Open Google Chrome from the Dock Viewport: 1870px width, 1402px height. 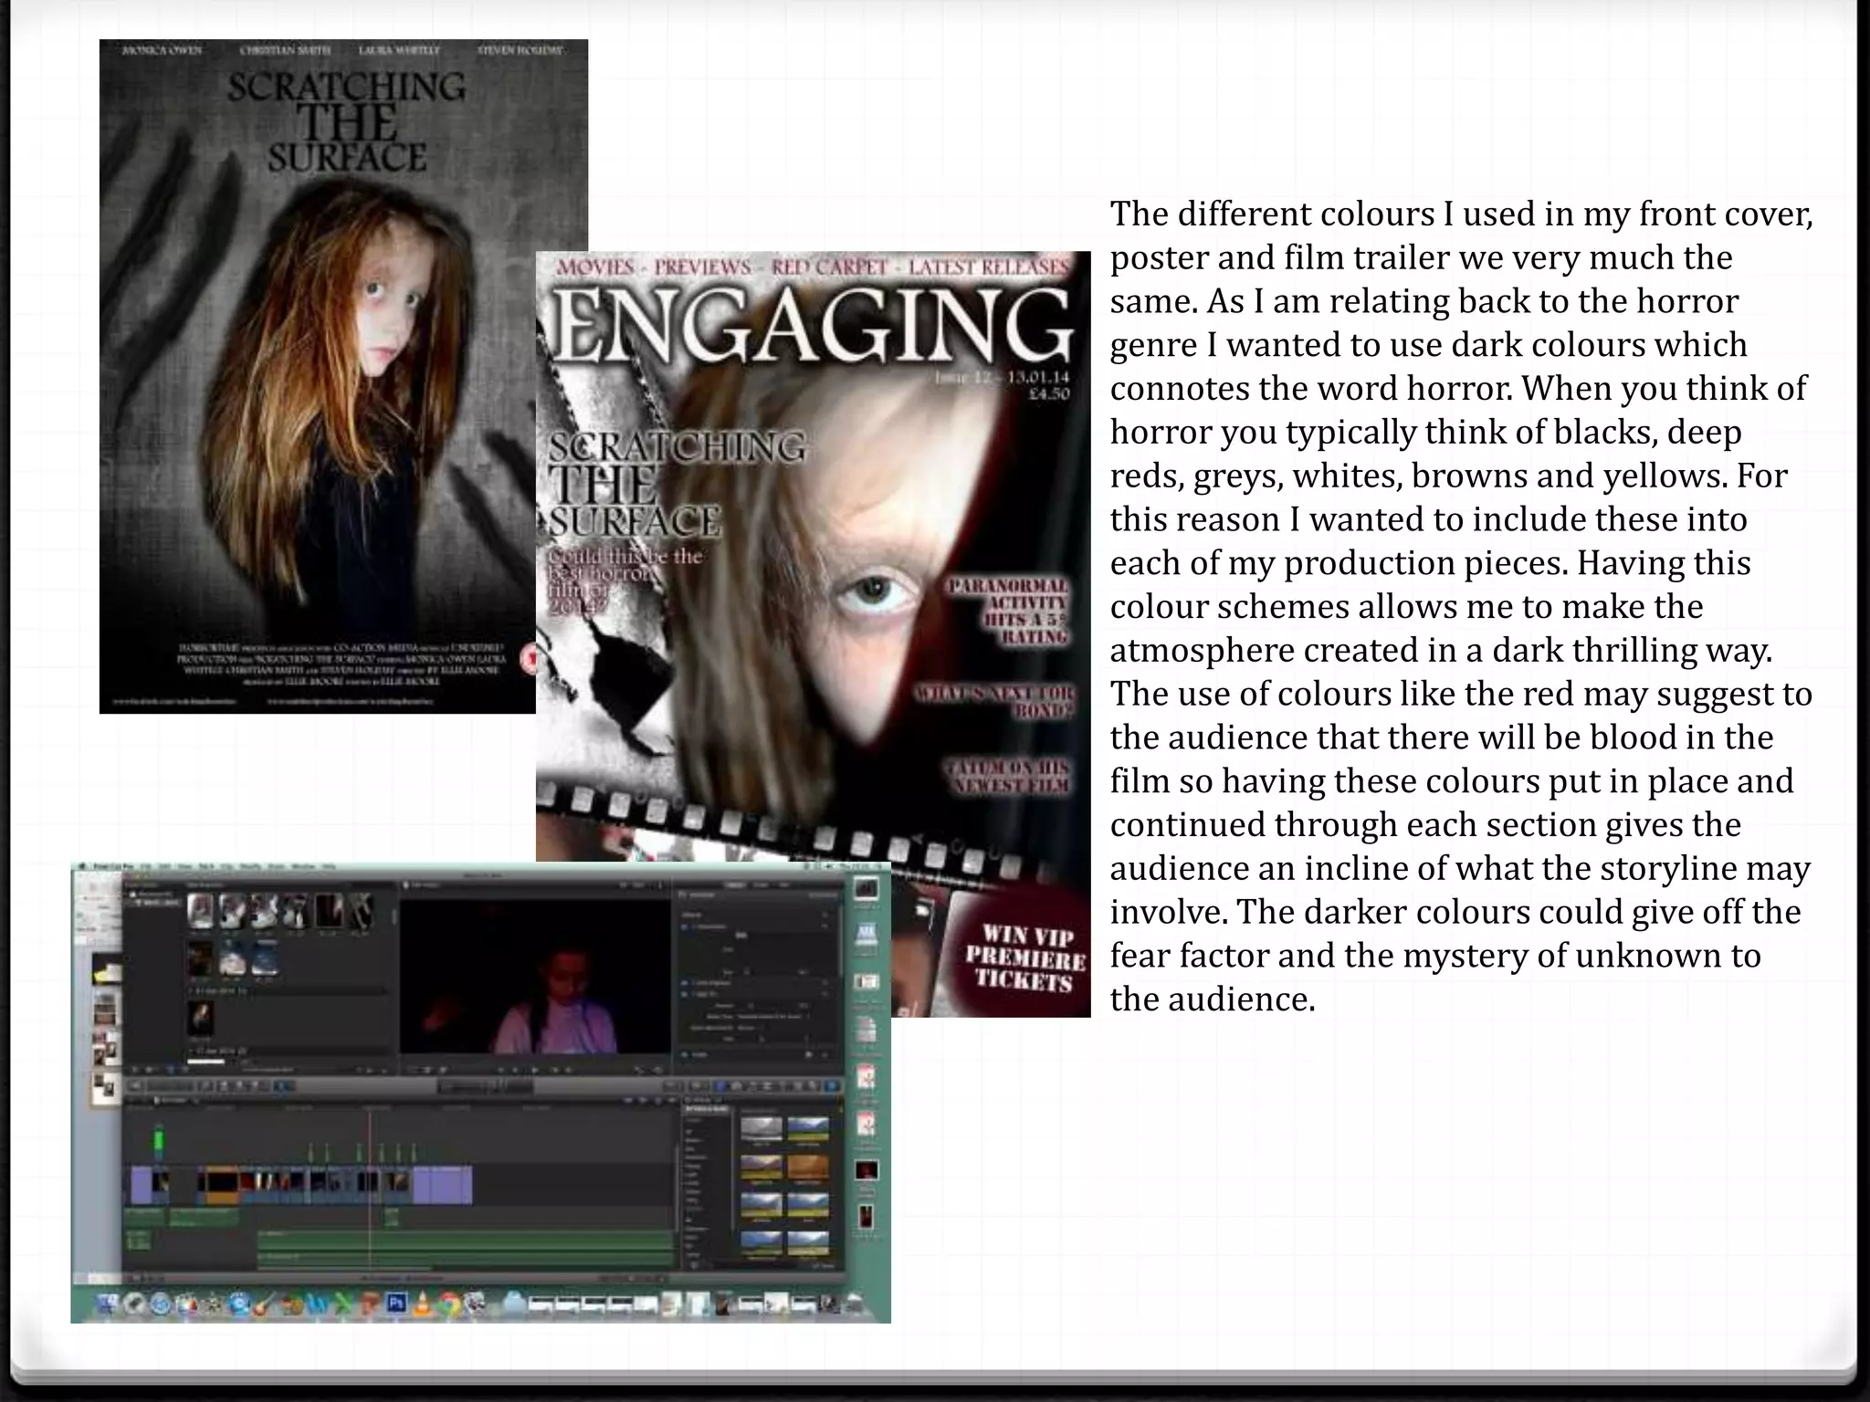point(448,1303)
